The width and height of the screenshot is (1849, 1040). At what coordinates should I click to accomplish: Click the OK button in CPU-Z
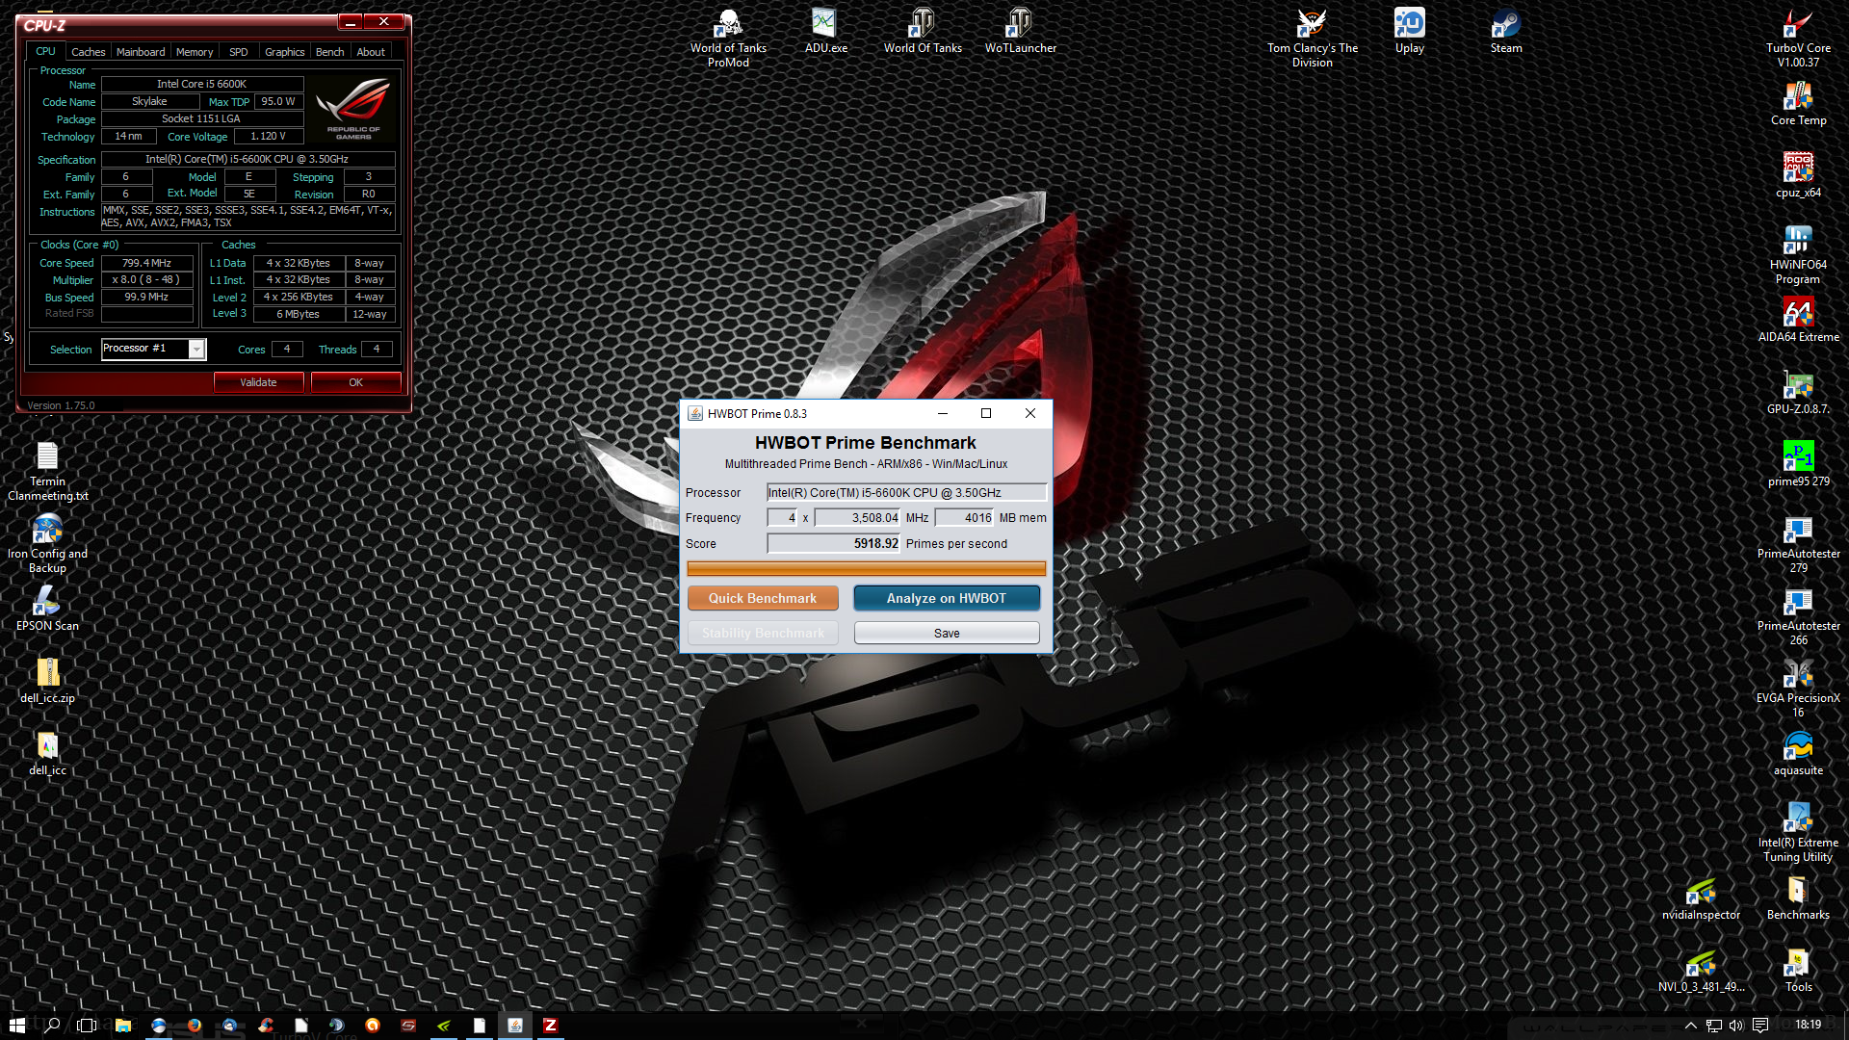coord(355,382)
